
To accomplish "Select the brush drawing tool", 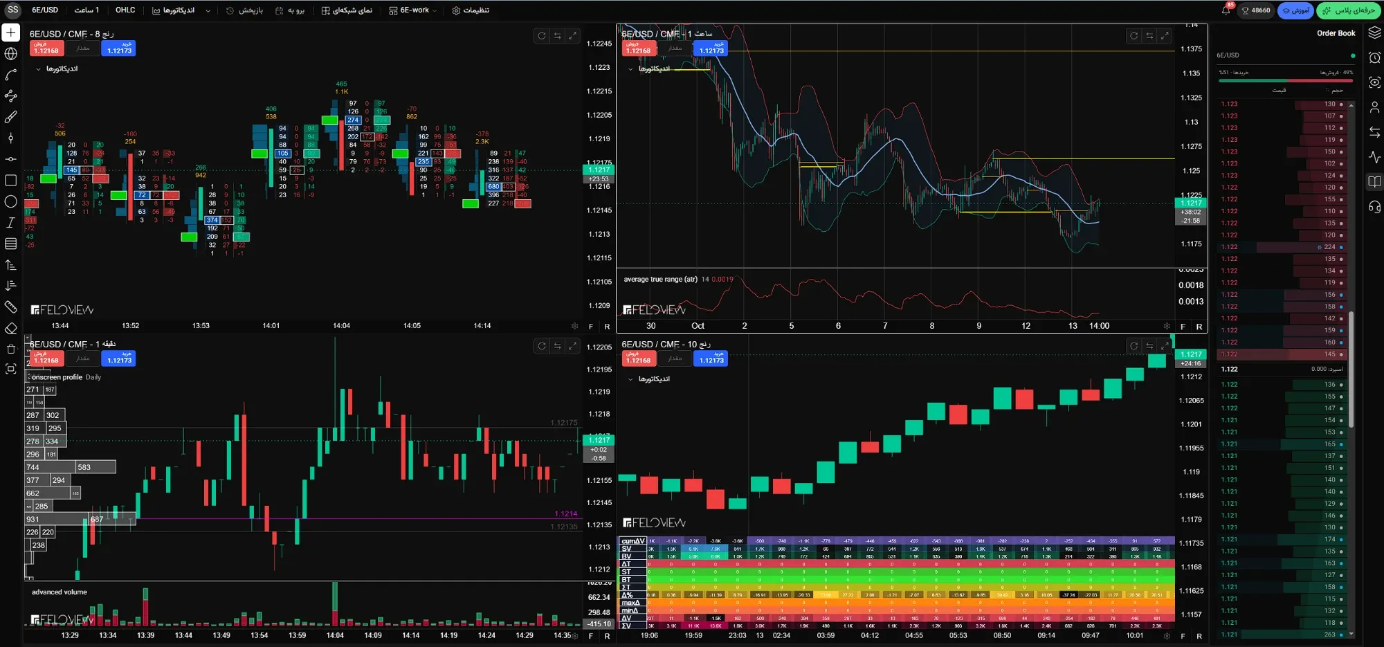I will pyautogui.click(x=10, y=117).
